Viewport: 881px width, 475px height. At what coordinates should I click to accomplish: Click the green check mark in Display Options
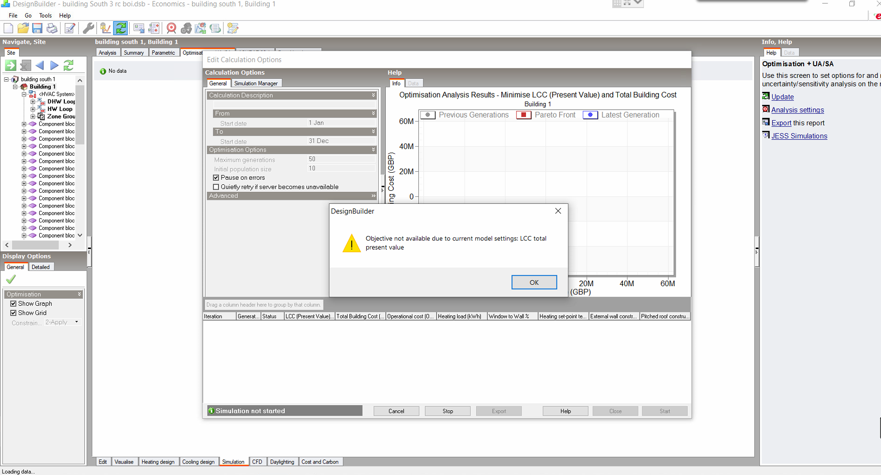pos(11,279)
